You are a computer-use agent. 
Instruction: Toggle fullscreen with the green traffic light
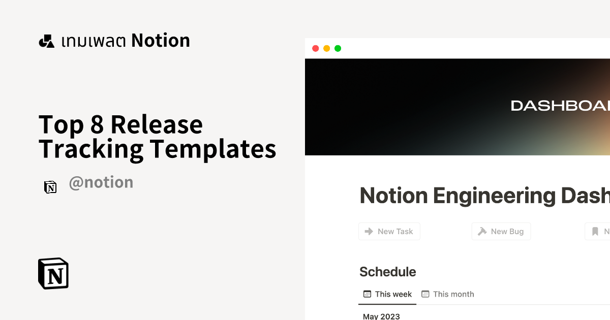(x=337, y=48)
